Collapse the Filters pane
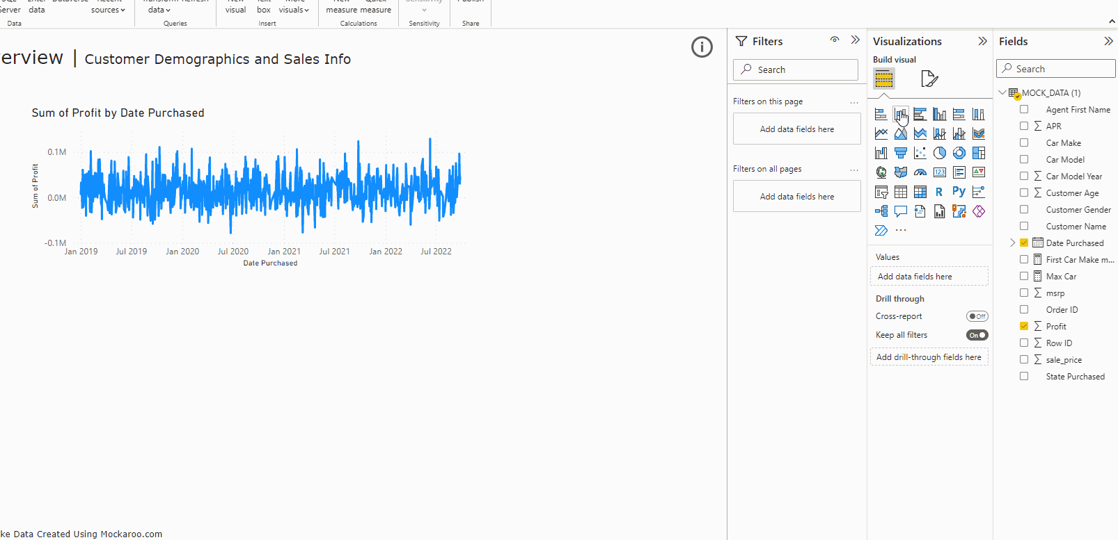 (x=856, y=40)
